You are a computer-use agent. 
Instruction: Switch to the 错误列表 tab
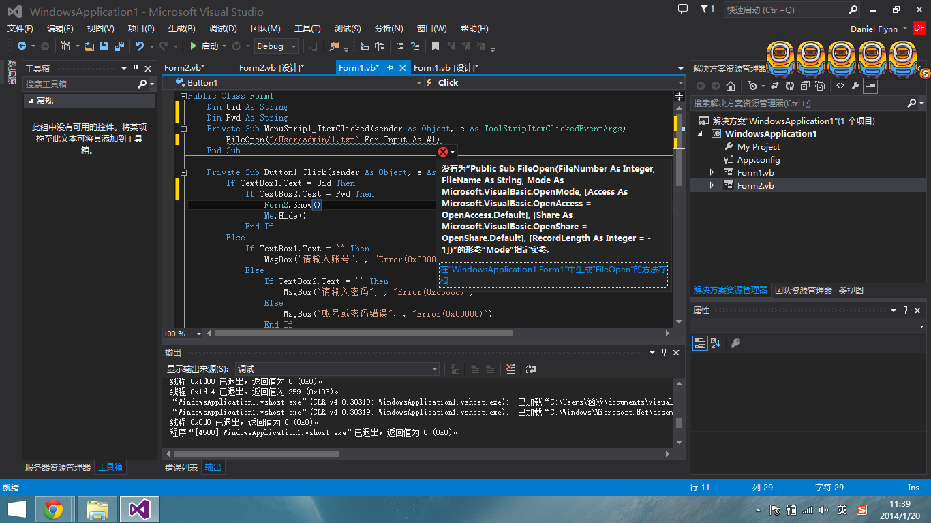pyautogui.click(x=181, y=467)
